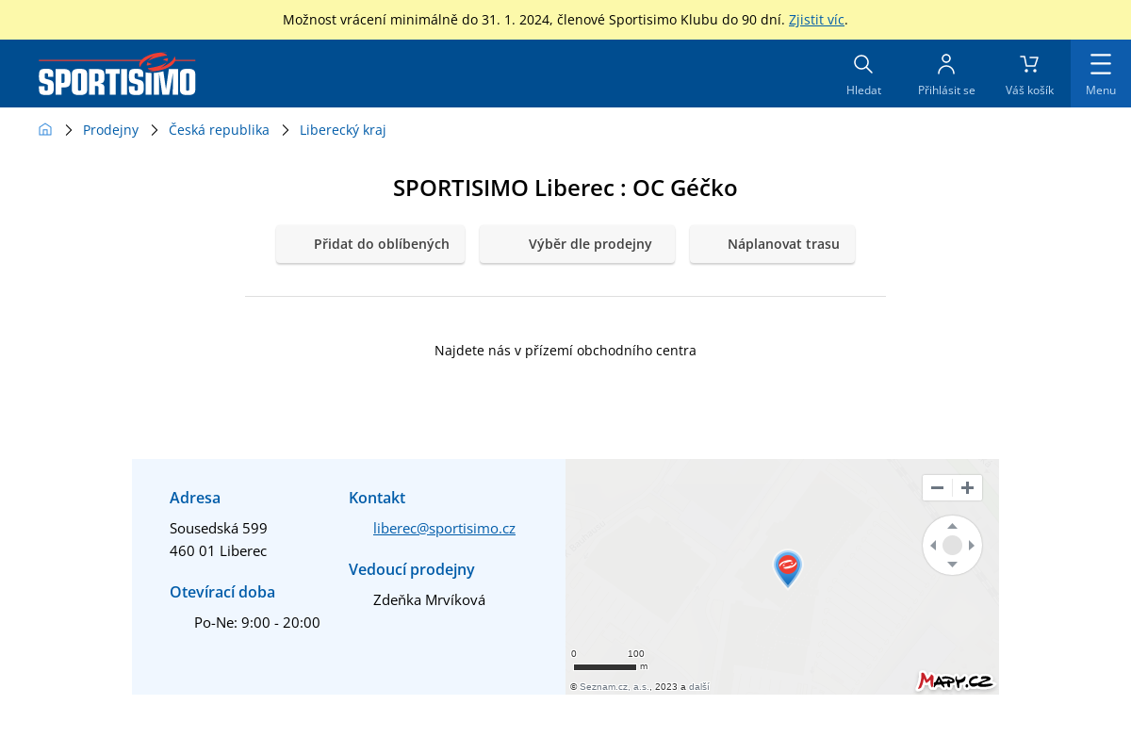Open the Liberecký kraj breadcrumb
Screen dimensions: 1131x754
pos(343,130)
